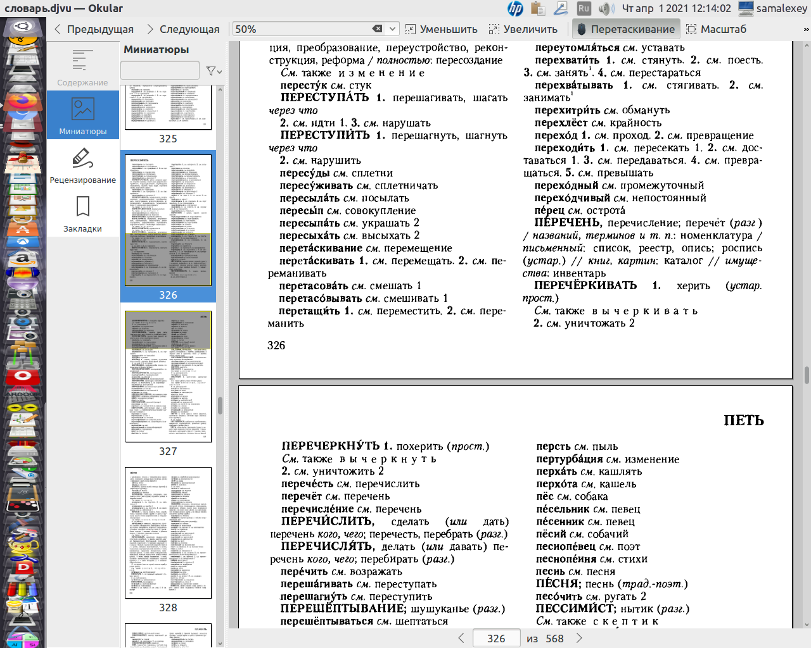Click the thumbnails scroll down arrow

(x=220, y=643)
